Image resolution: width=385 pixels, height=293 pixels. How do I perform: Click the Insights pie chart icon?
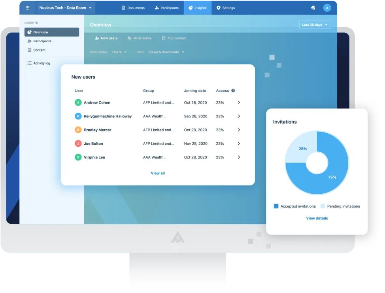pos(191,8)
